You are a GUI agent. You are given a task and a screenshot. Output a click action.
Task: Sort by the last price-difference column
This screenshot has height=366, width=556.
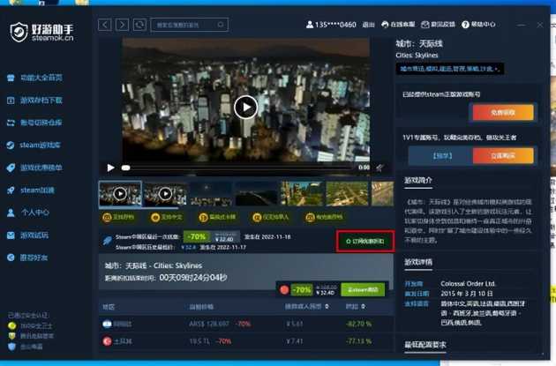(356, 307)
